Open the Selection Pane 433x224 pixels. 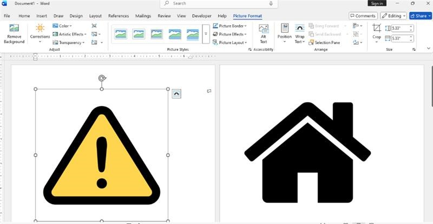click(324, 43)
